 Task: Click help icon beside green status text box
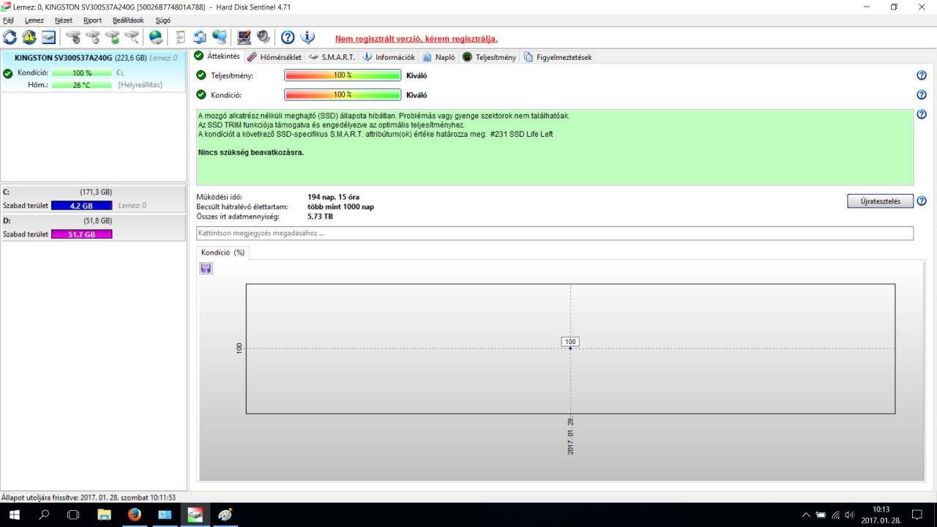[x=922, y=114]
